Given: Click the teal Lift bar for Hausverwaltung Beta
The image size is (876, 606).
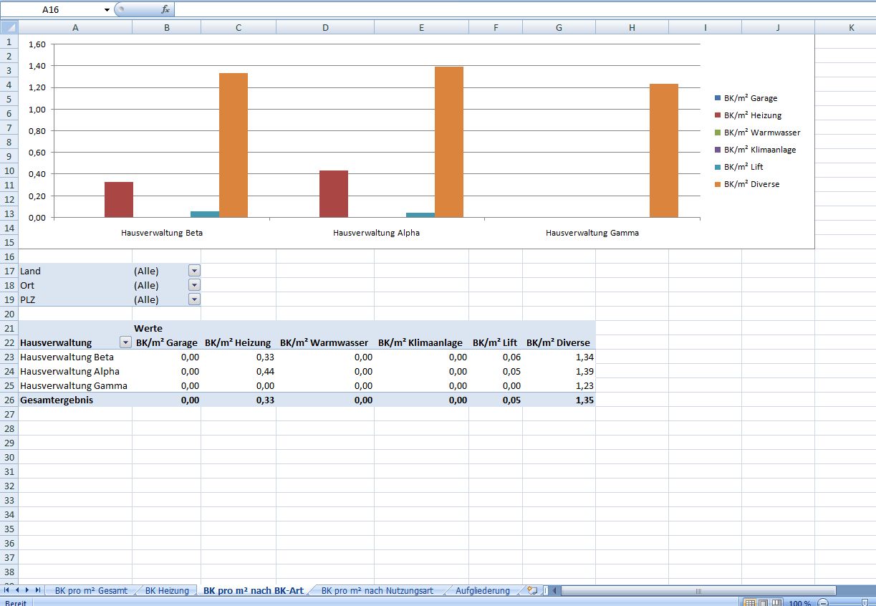Looking at the screenshot, I should tap(205, 214).
